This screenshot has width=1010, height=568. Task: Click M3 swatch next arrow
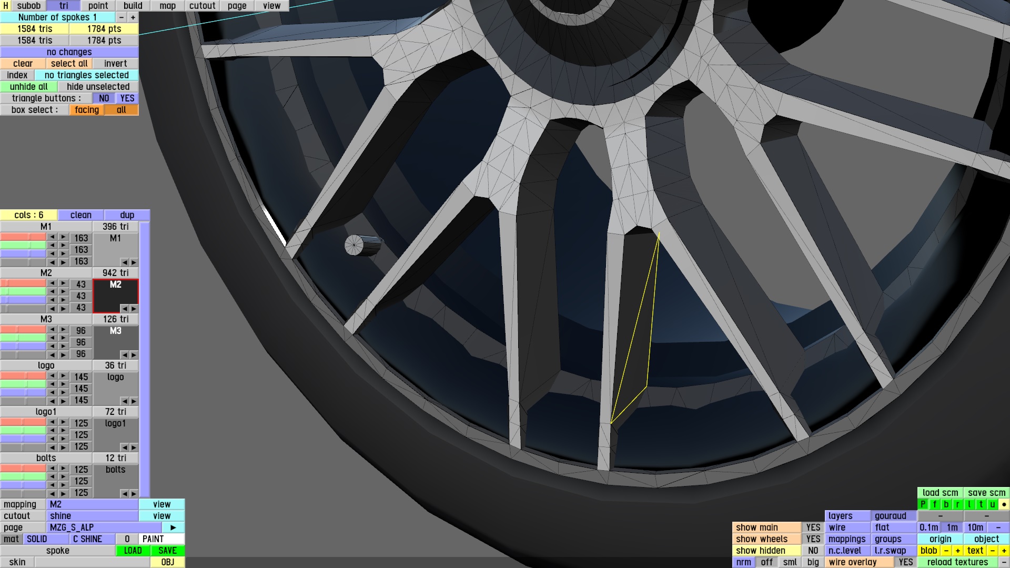tap(134, 355)
